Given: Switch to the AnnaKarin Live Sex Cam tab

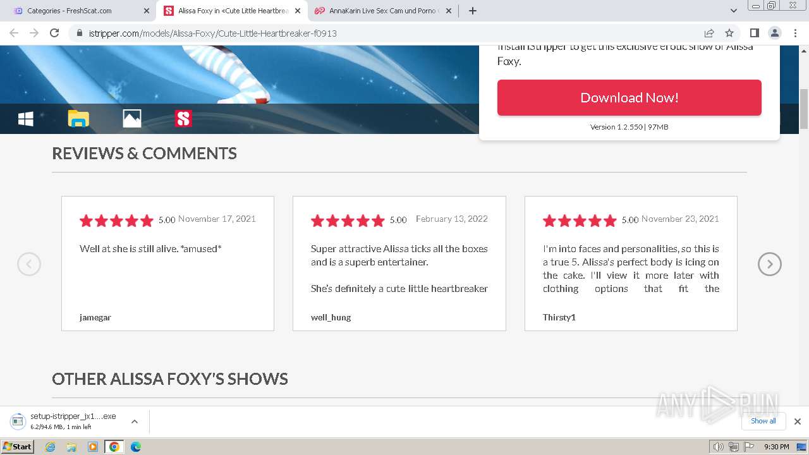Looking at the screenshot, I should click(x=382, y=11).
